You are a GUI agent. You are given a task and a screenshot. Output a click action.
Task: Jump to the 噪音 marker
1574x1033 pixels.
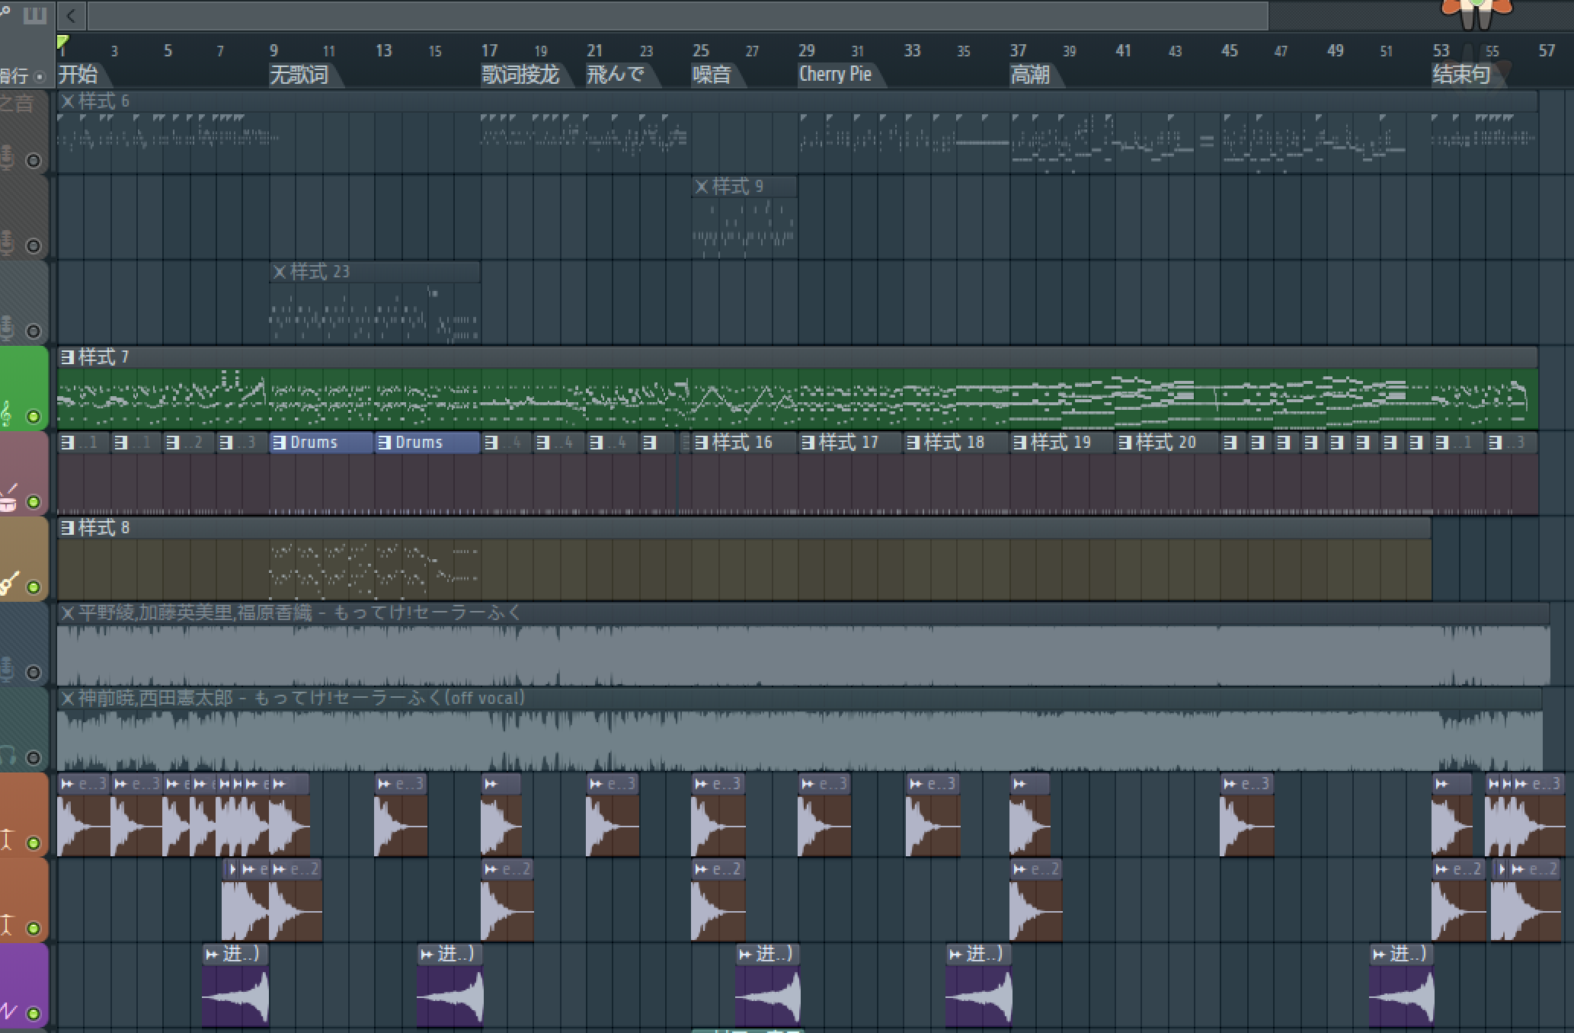[712, 75]
